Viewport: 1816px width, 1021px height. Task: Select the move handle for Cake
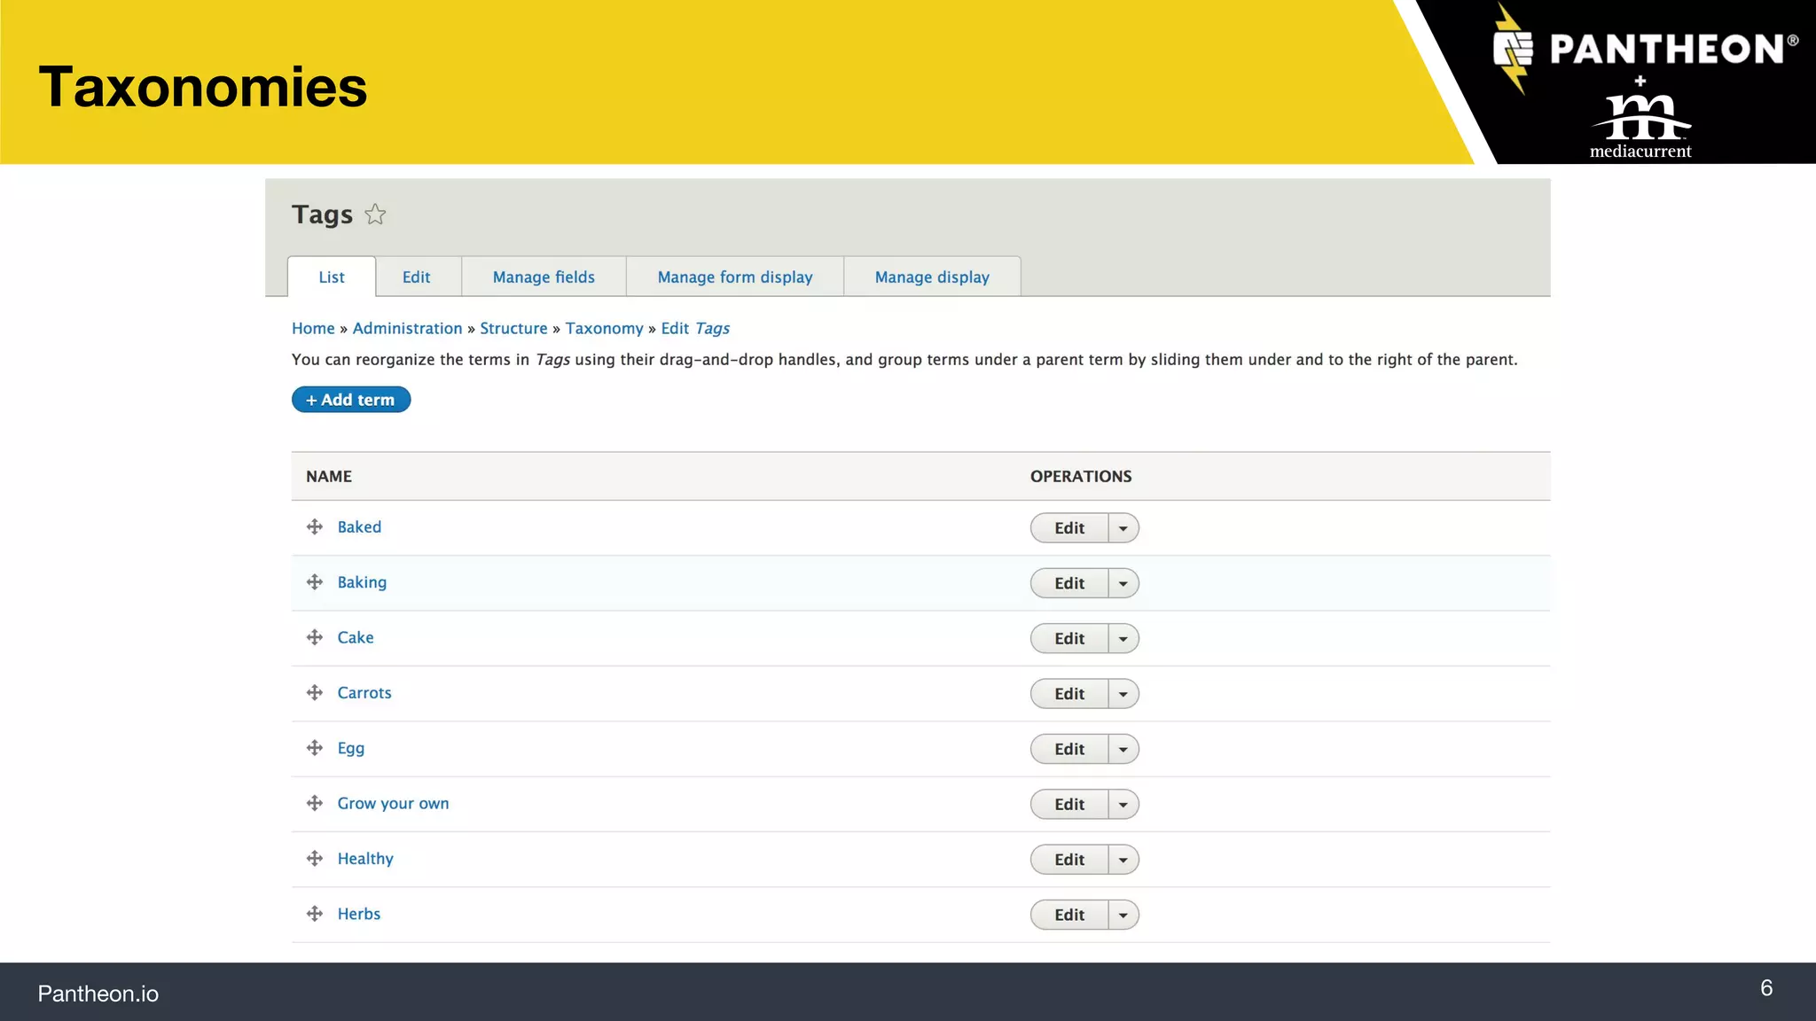pyautogui.click(x=315, y=637)
